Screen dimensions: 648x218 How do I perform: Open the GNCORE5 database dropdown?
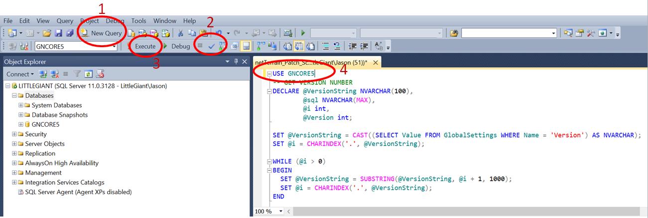114,46
